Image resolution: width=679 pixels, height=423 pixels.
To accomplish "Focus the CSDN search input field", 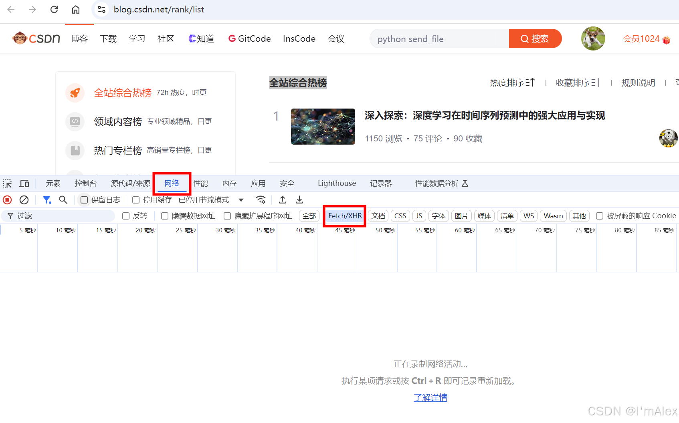I will 439,38.
